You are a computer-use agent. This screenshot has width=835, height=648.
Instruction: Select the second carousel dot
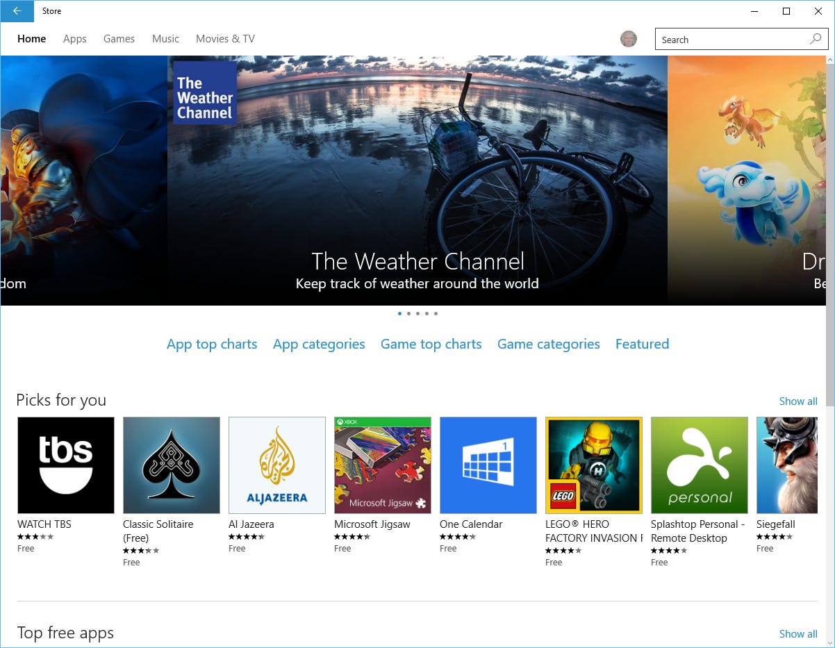408,313
